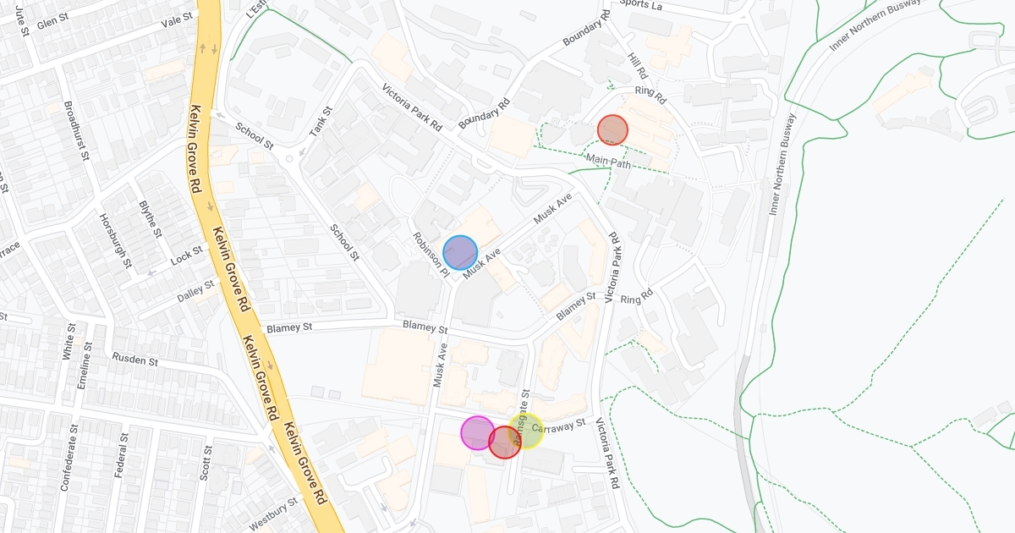Viewport: 1015px width, 533px height.
Task: Click the Robinson Pl street label
Action: pyautogui.click(x=430, y=255)
